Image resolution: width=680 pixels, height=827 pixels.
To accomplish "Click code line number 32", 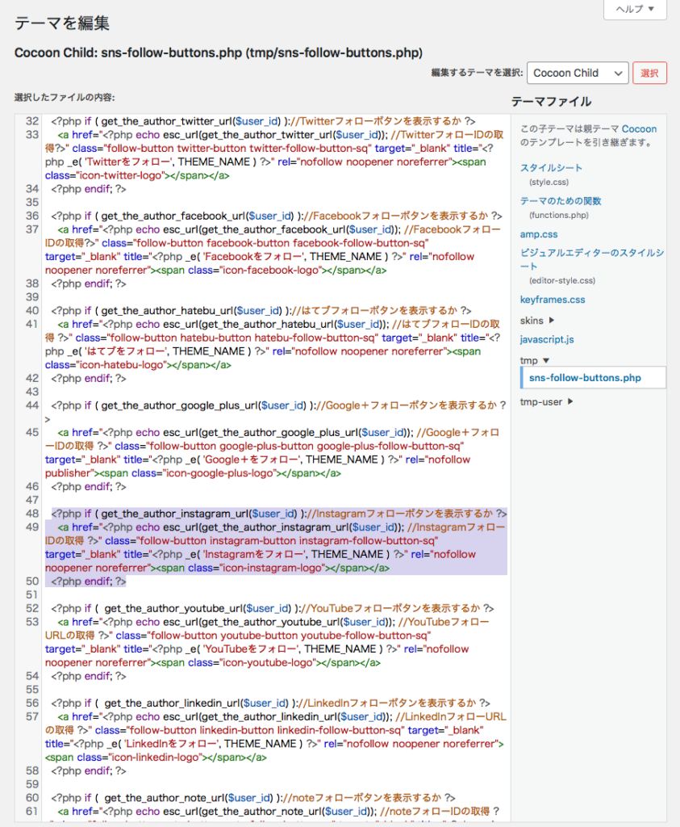I will (x=32, y=121).
